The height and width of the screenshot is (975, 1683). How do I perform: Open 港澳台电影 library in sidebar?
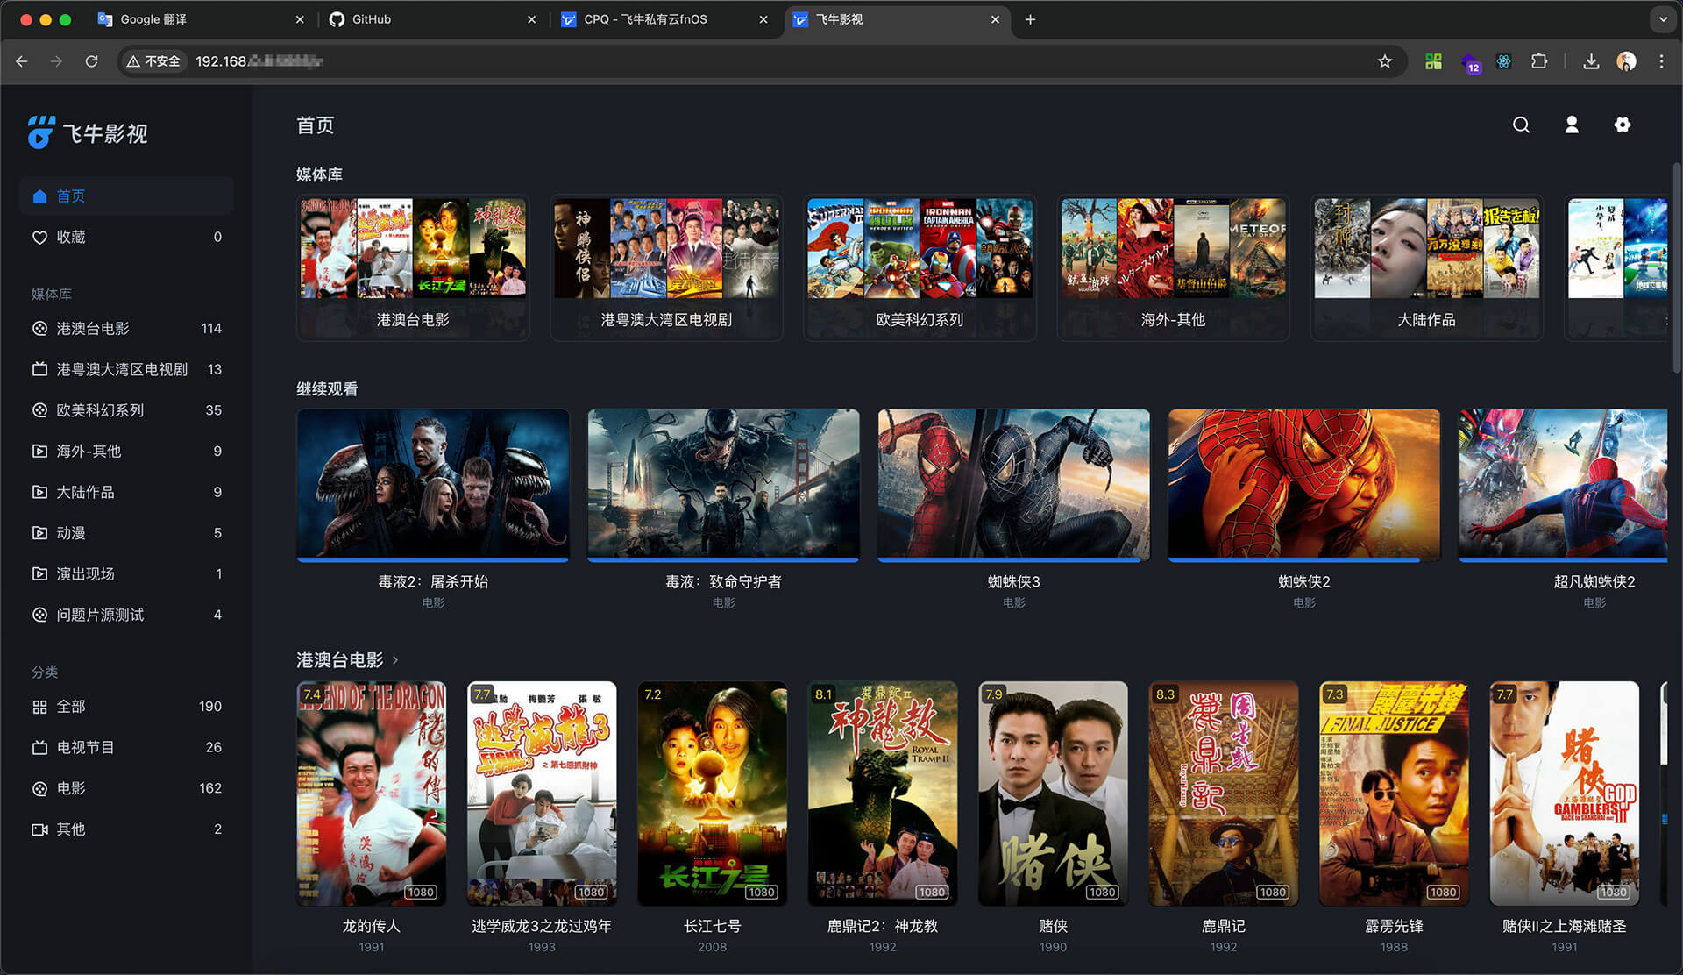[126, 328]
